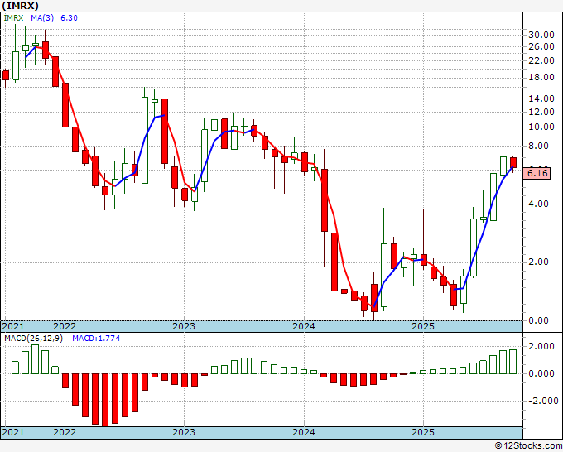Click the 2022 label on MACD timeline
The width and height of the screenshot is (563, 452).
[65, 432]
